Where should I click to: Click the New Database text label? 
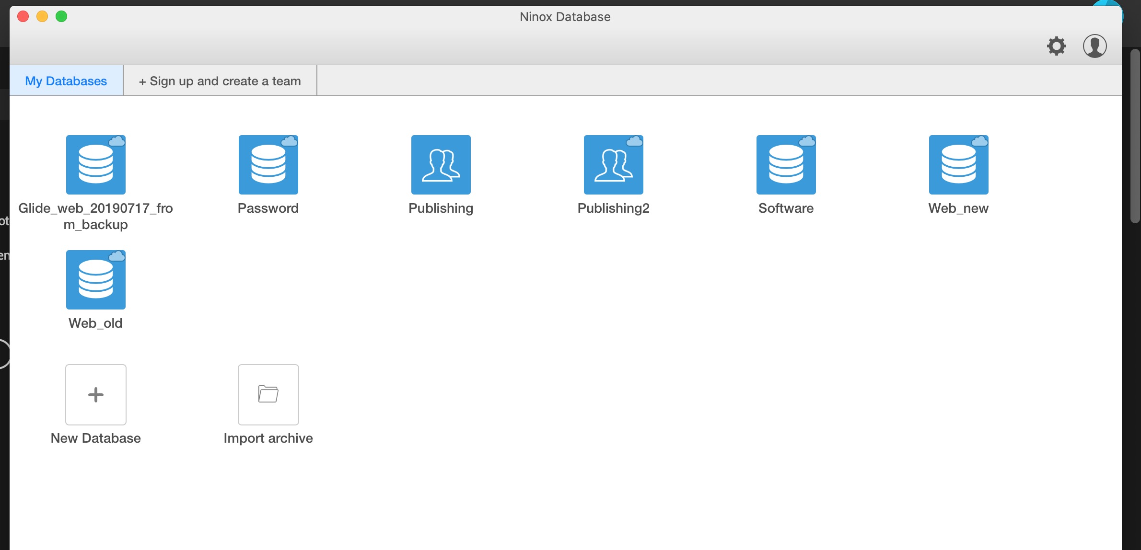coord(96,438)
